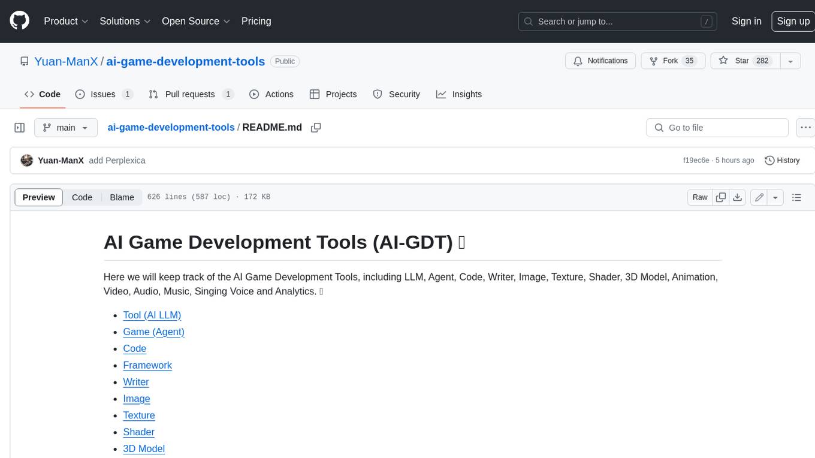
Task: Jump to Game (Agent) section
Action: tap(154, 332)
